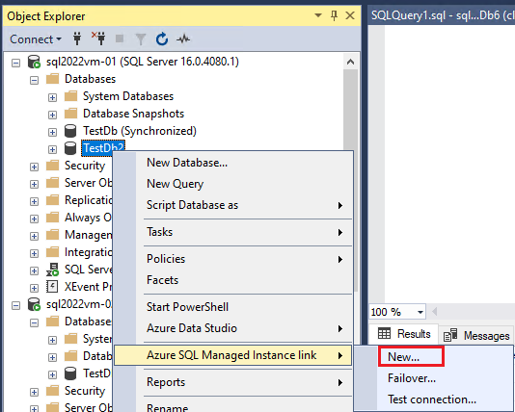Choose New Query in context menu
Screen dimensions: 515x412
pos(232,184)
